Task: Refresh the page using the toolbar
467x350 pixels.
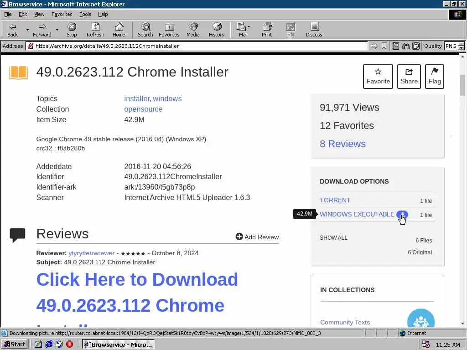Action: click(95, 30)
